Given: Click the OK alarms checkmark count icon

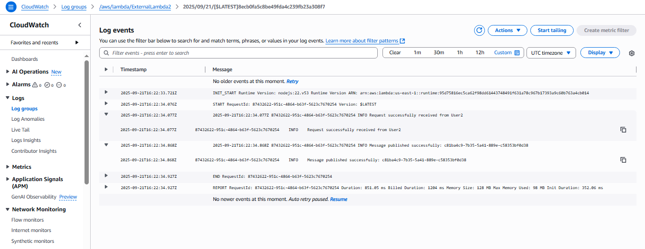Looking at the screenshot, I should pyautogui.click(x=47, y=85).
